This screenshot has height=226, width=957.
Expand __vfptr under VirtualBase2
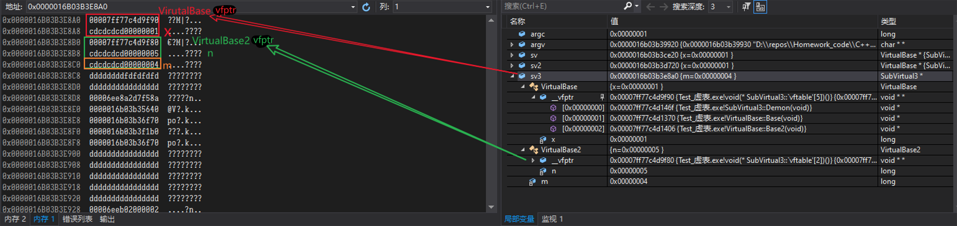tap(533, 161)
